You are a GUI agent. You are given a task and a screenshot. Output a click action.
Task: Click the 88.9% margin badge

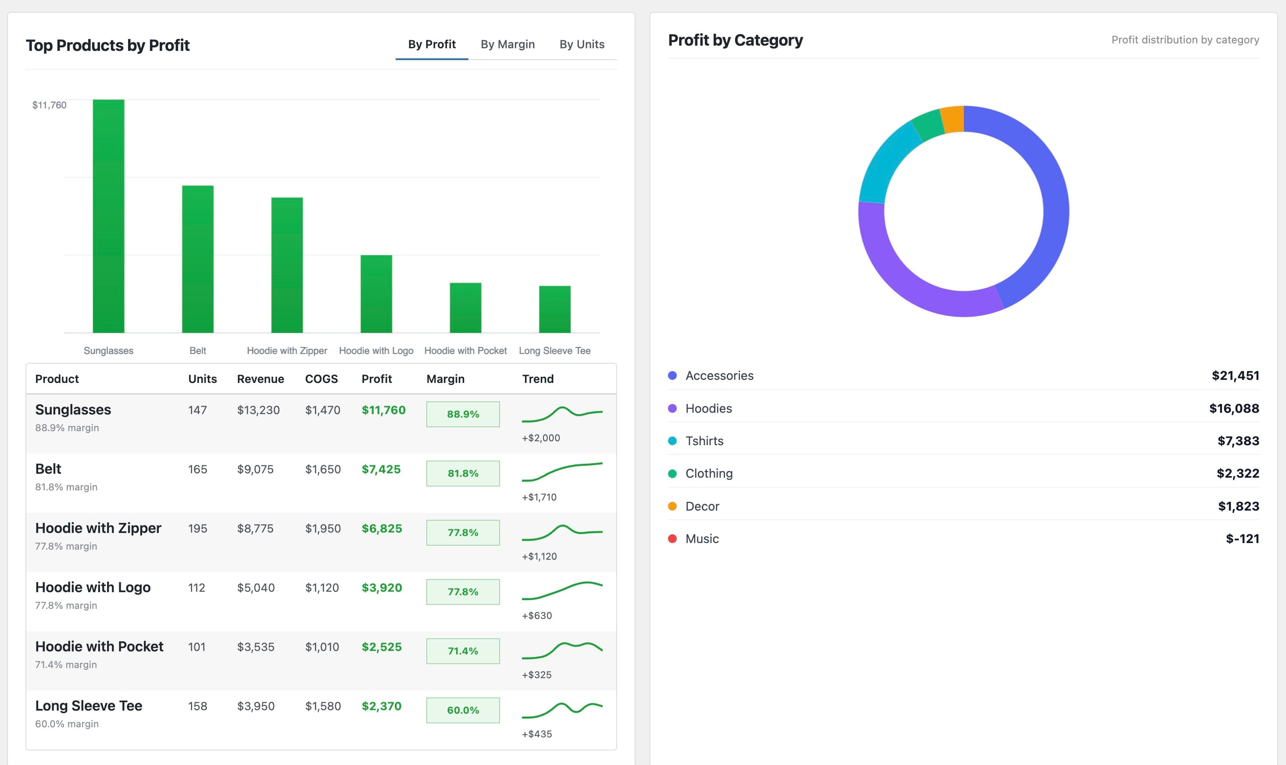click(463, 414)
